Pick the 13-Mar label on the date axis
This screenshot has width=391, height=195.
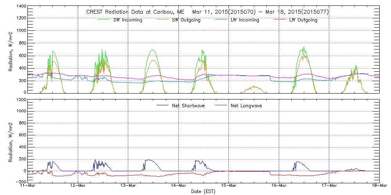[x=128, y=186]
